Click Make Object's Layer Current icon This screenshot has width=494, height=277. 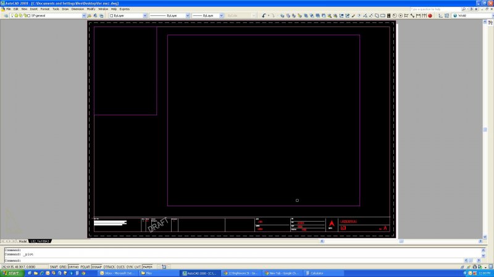[x=90, y=15]
